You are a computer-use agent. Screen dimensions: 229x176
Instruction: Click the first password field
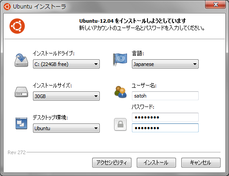pos(165,117)
